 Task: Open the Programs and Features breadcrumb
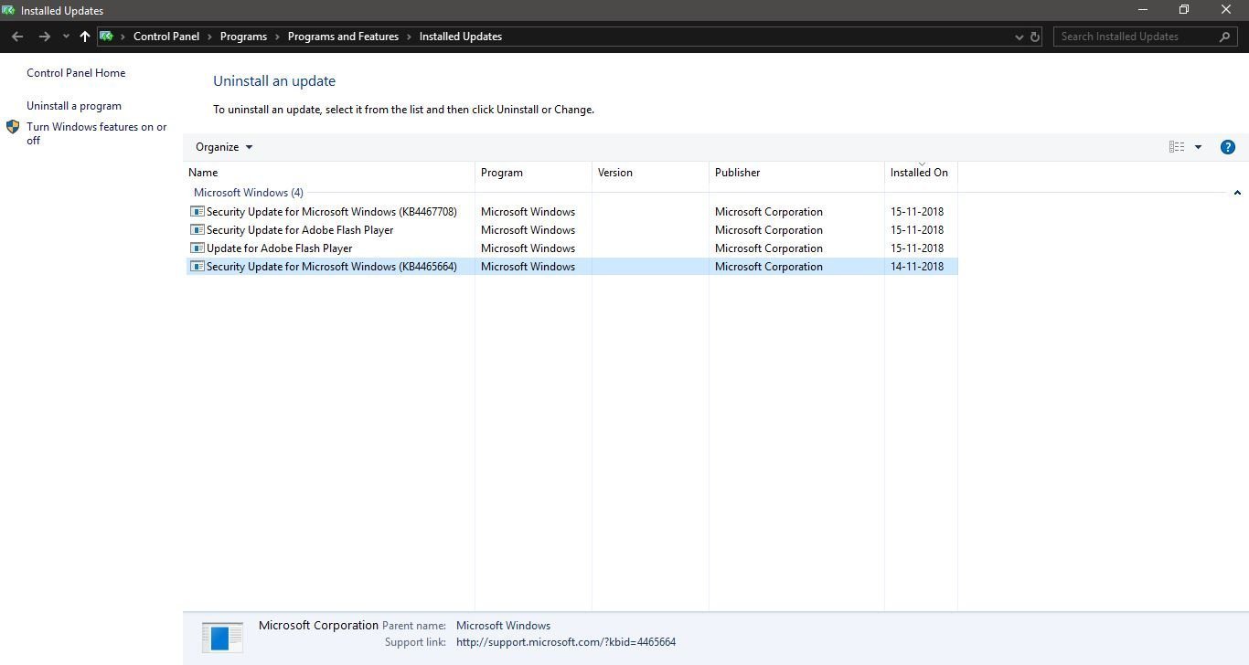tap(343, 37)
